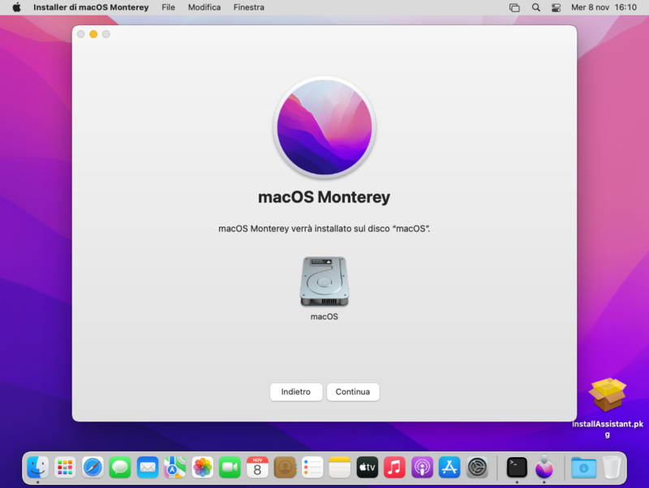
Task: Open Notes from the Dock
Action: coord(339,467)
